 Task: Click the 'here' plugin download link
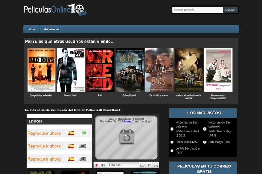click(128, 121)
